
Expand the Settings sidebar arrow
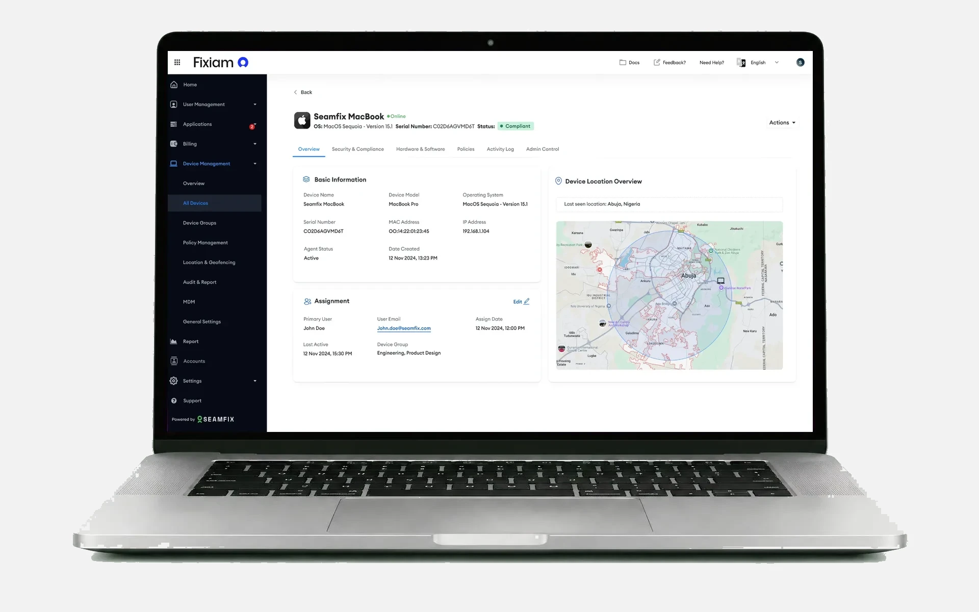coord(255,381)
